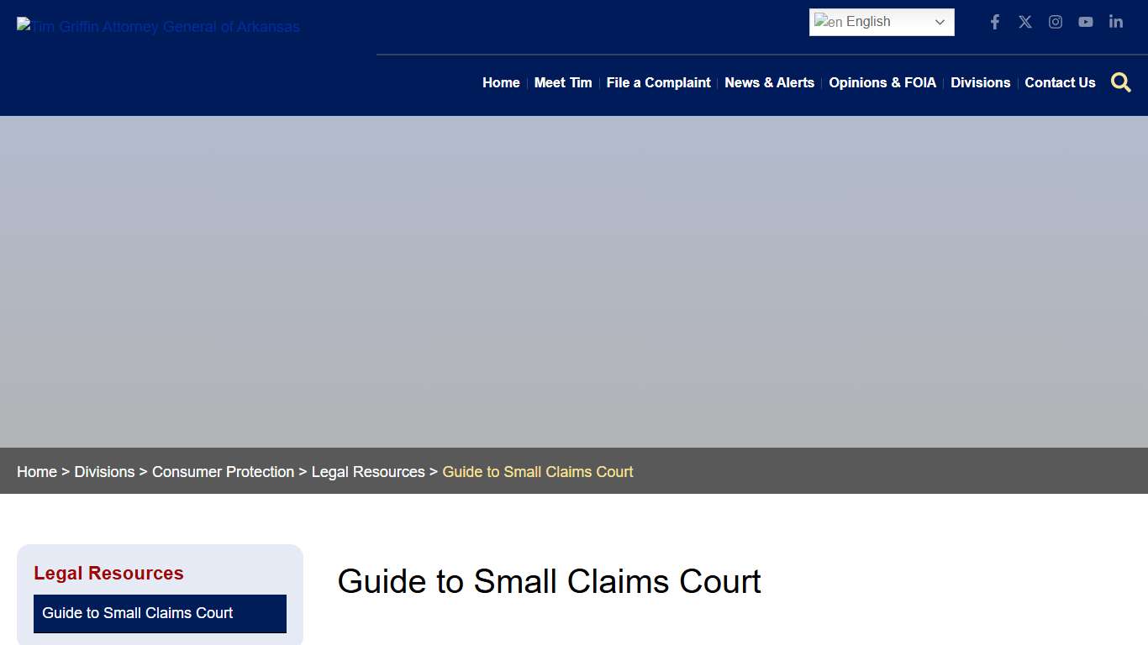Viewport: 1148px width, 645px height.
Task: Open the Opinions & FOIA menu item
Action: (x=882, y=82)
